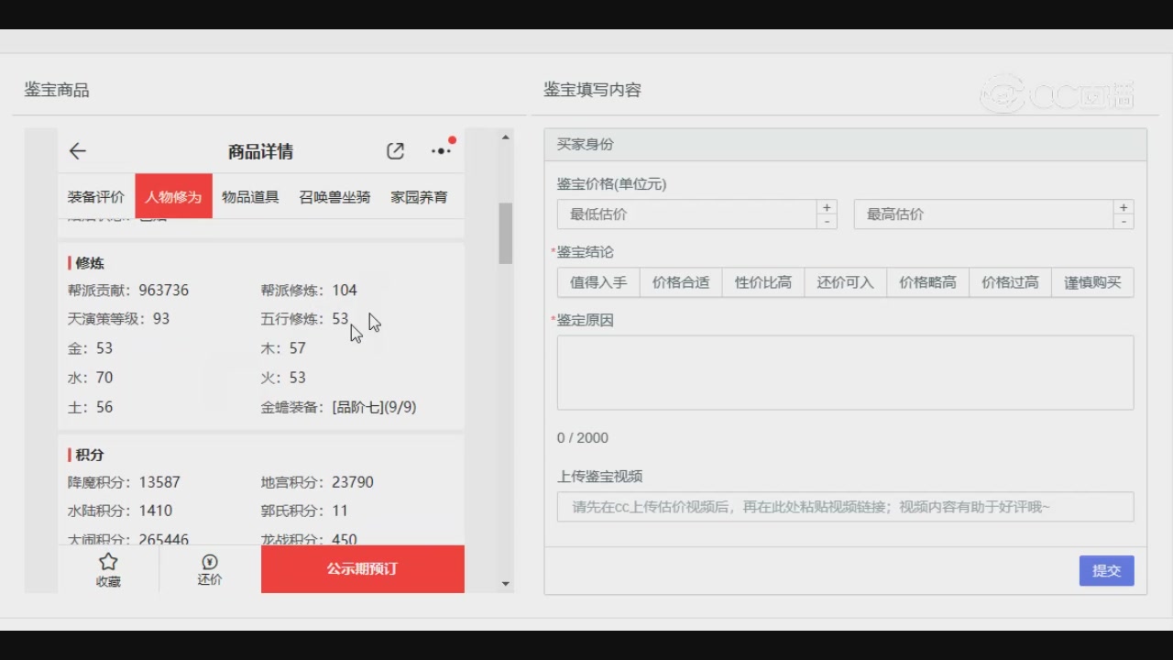
Task: Click the 地宫积分: 23790 entry
Action: coord(317,482)
